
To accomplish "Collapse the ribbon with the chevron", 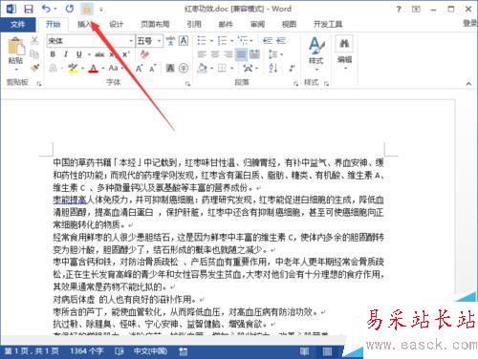I will click(468, 84).
